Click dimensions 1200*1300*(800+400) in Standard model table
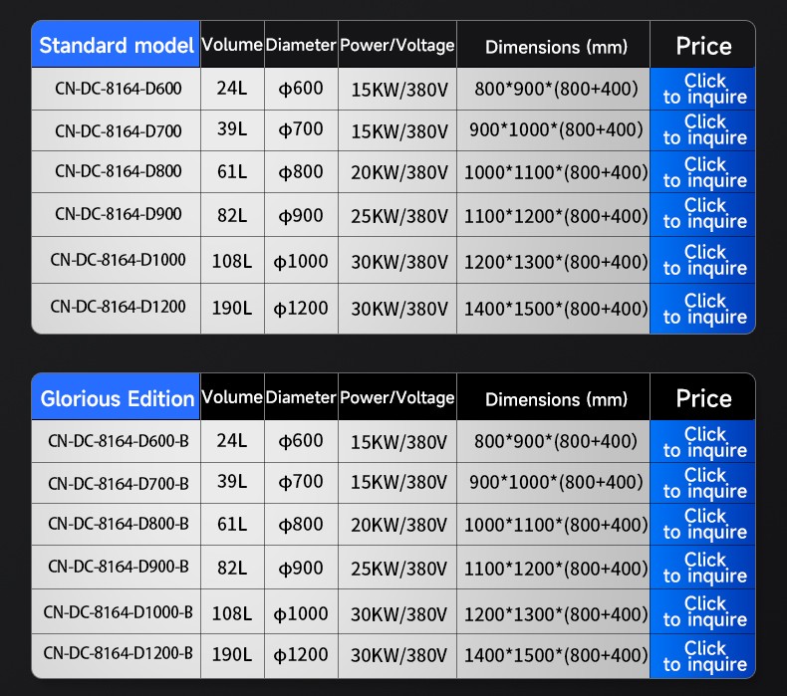 tap(556, 262)
